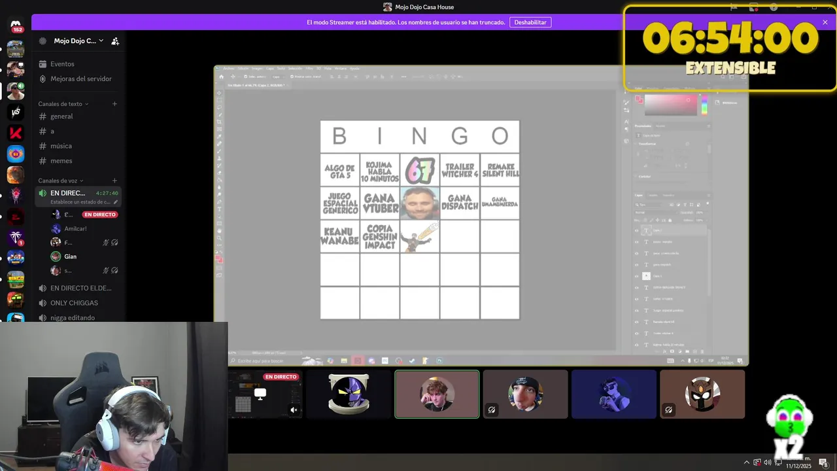
Task: Collapse Canales de voz category
Action: pyautogui.click(x=60, y=181)
